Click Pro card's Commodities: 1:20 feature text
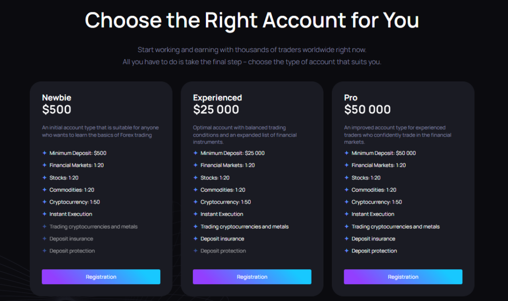The image size is (508, 301). (x=374, y=190)
